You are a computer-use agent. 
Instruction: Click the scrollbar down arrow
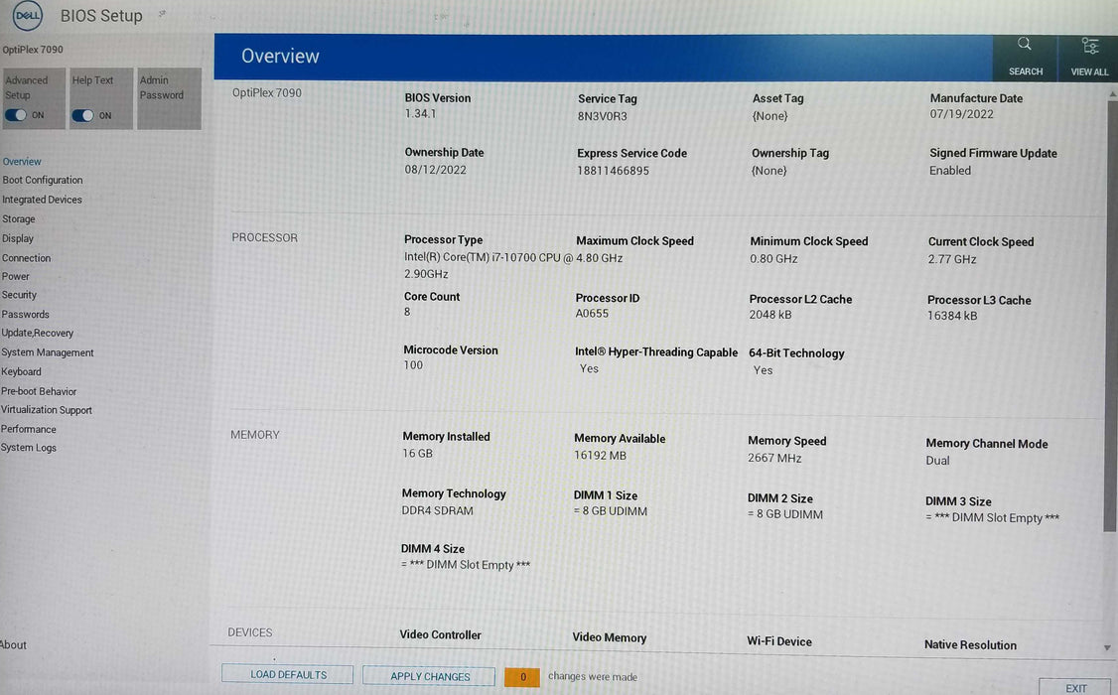click(x=1107, y=648)
